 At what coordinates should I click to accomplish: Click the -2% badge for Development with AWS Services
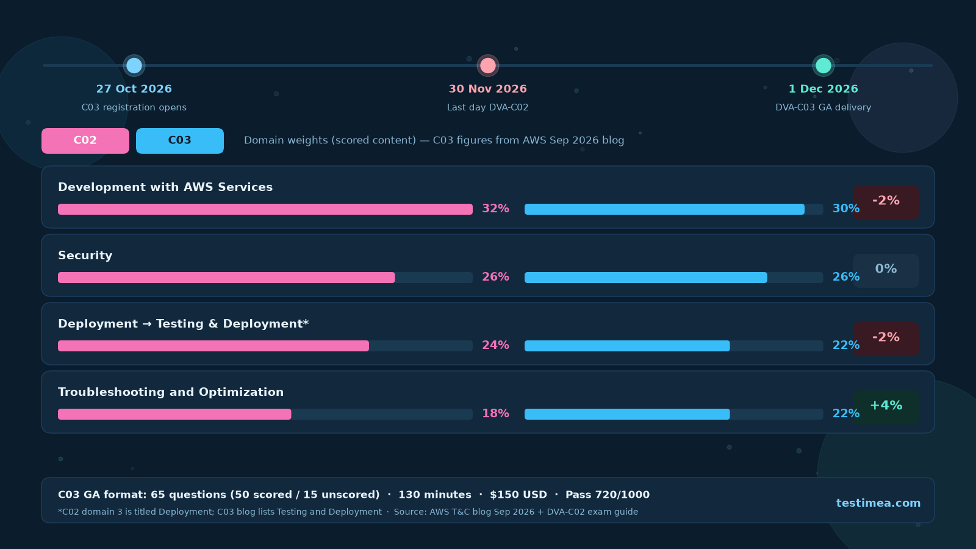point(886,202)
